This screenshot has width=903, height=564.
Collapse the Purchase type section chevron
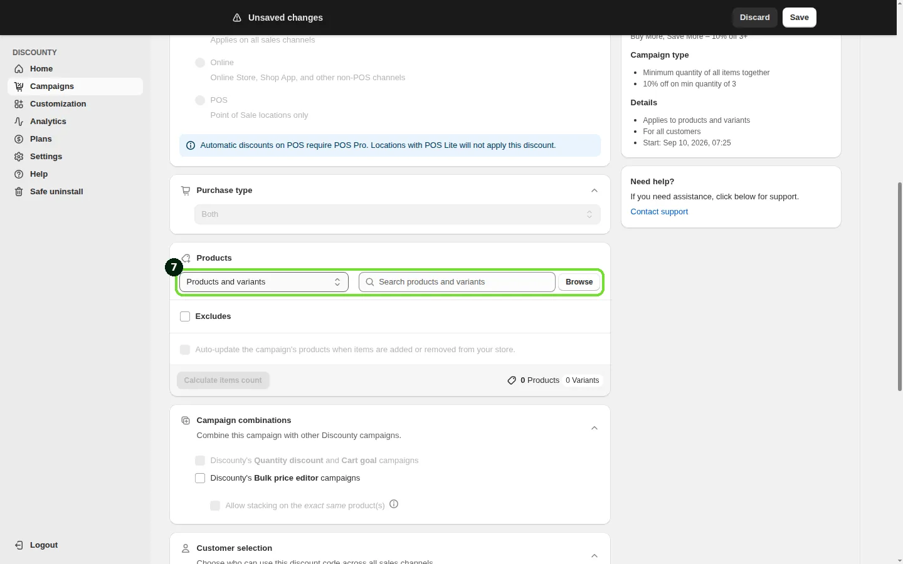point(594,191)
